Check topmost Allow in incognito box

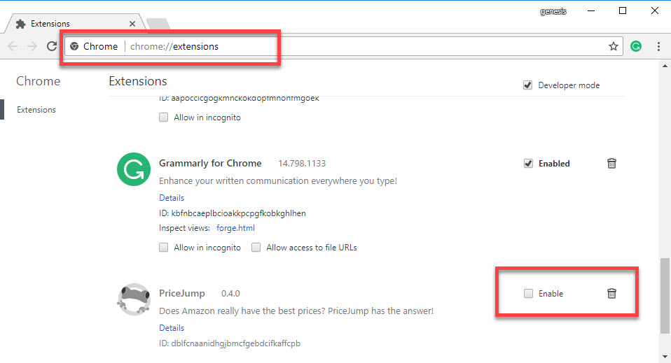coord(163,117)
